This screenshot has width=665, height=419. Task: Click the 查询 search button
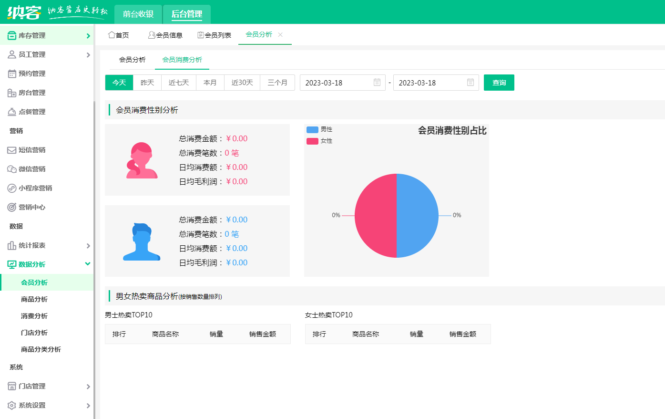[x=499, y=83]
